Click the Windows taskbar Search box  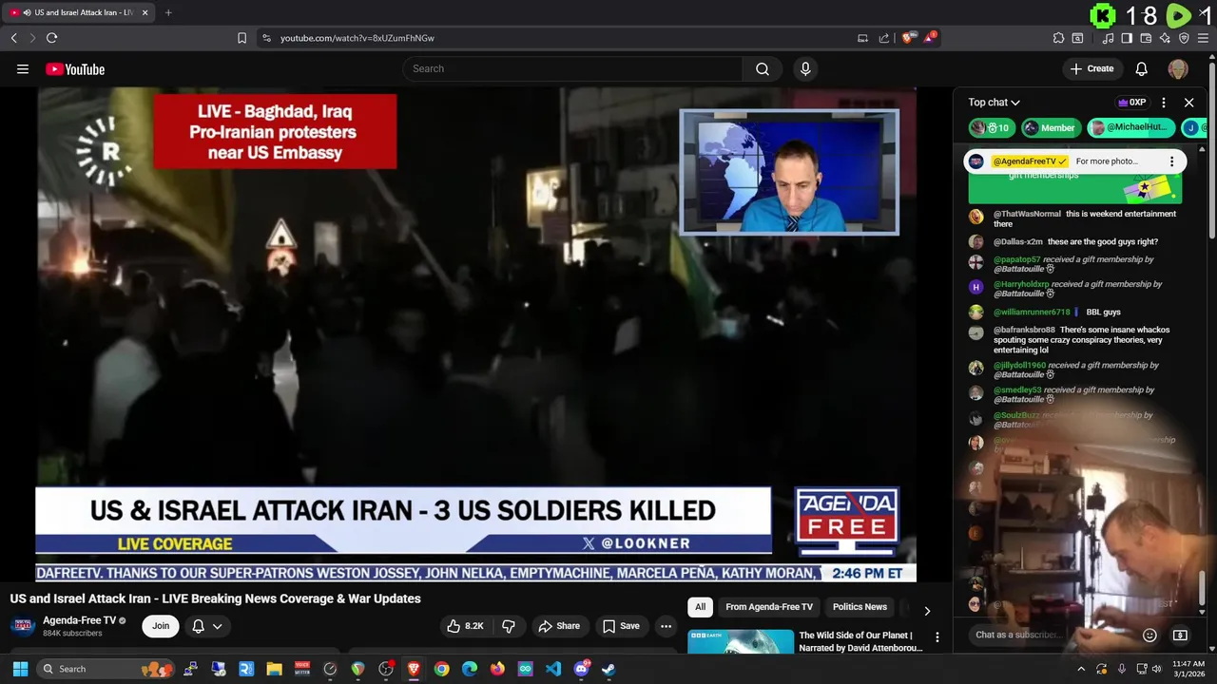(x=105, y=669)
